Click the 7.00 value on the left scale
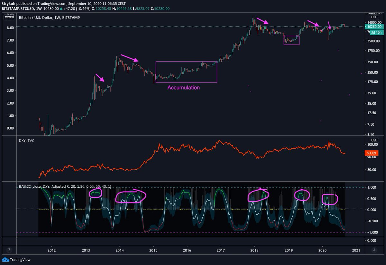The height and width of the screenshot is (265, 386). 10,40
